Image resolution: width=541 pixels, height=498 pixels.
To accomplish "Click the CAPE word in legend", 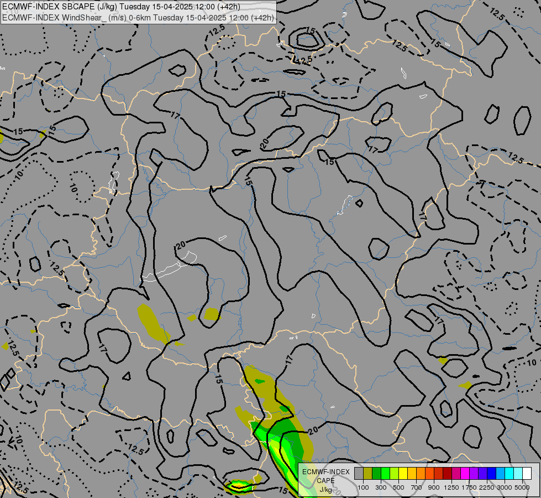I will [325, 481].
